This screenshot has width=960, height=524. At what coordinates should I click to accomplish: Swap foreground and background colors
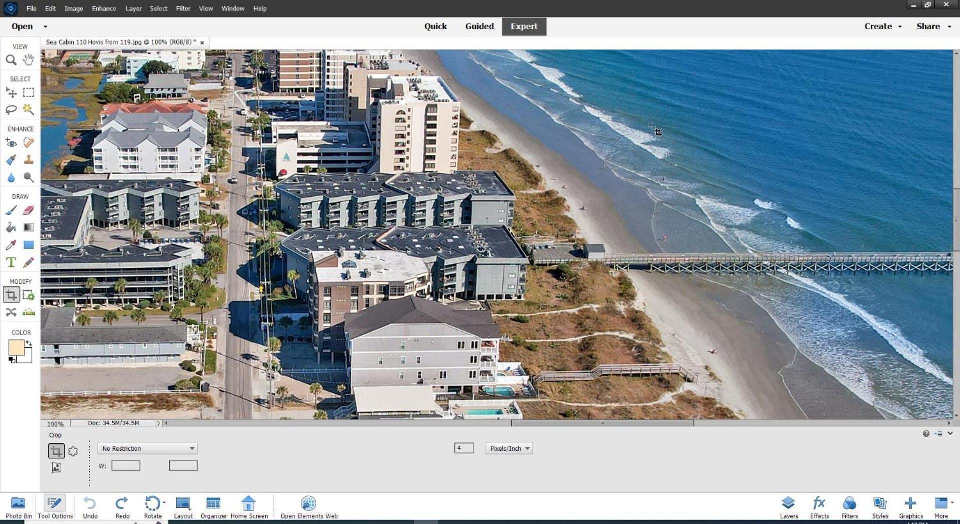click(29, 343)
